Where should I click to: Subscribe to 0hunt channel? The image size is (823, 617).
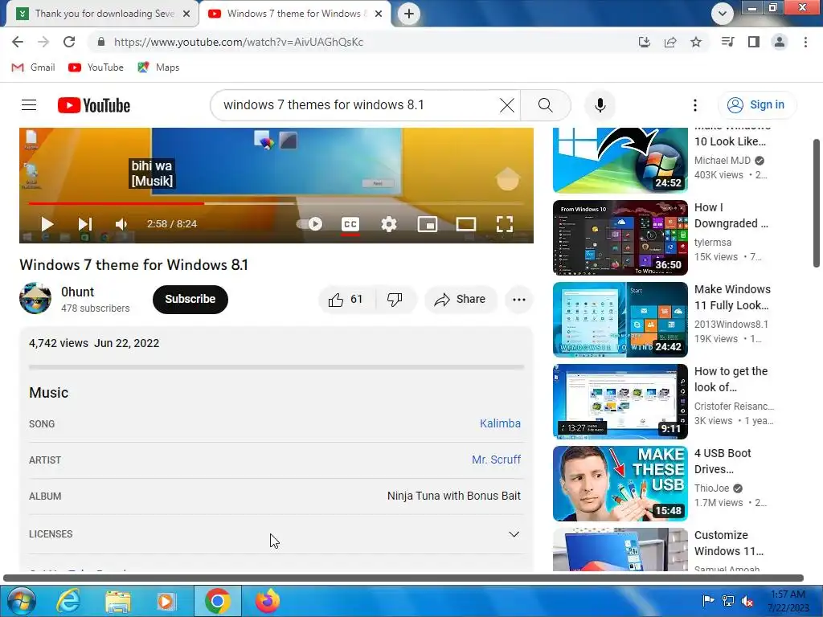click(190, 300)
